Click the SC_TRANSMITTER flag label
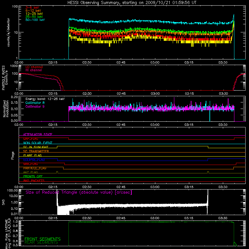Viewport: 249px width, 249px height. pos(36,151)
